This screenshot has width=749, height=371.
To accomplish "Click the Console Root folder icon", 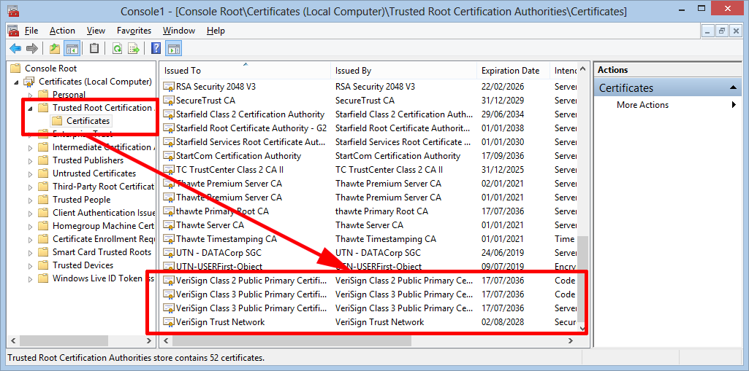I will pyautogui.click(x=16, y=68).
